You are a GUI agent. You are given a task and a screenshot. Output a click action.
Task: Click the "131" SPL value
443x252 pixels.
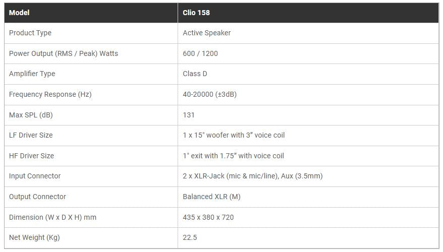pyautogui.click(x=188, y=115)
